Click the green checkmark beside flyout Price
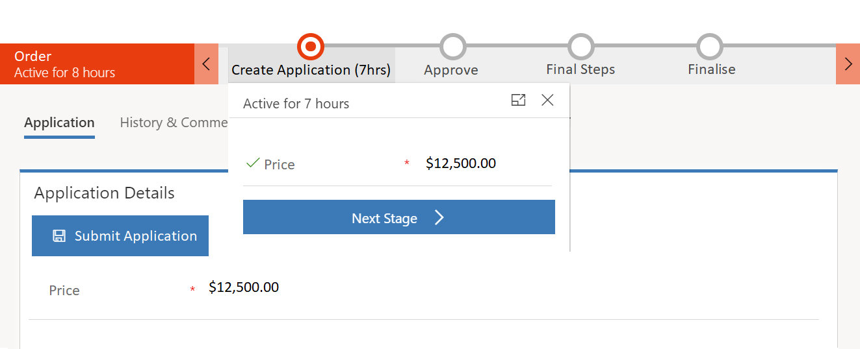The height and width of the screenshot is (349, 860). tap(253, 163)
